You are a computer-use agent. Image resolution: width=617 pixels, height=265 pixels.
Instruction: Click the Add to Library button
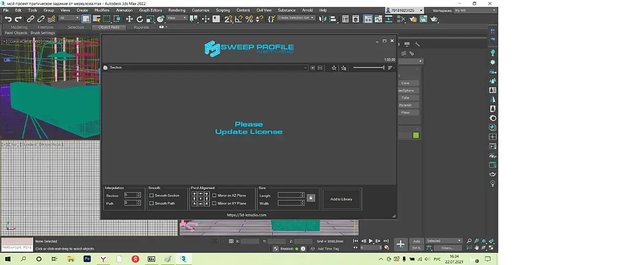tap(341, 199)
